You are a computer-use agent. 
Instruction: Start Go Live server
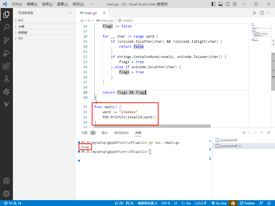pyautogui.click(x=219, y=203)
